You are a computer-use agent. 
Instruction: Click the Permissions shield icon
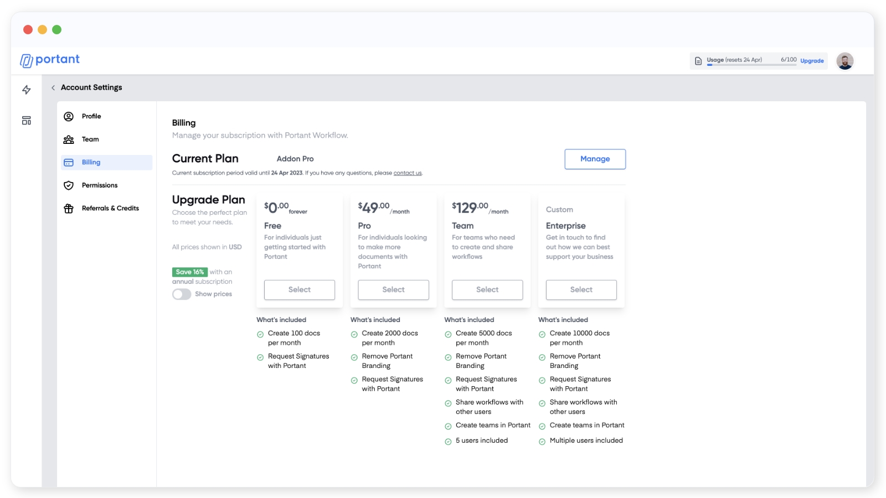pos(69,185)
